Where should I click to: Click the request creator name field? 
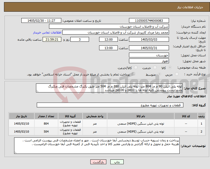click(116, 32)
